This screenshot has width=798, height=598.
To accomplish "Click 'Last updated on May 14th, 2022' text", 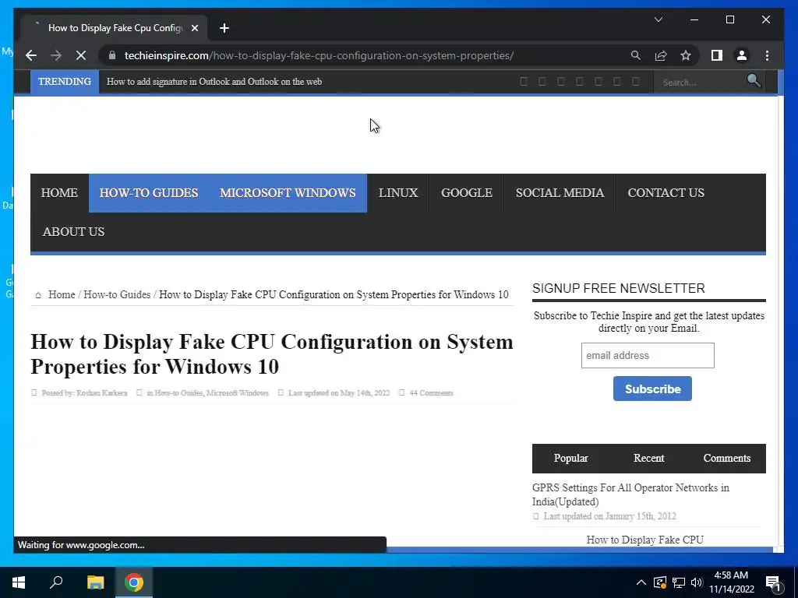I will (339, 392).
